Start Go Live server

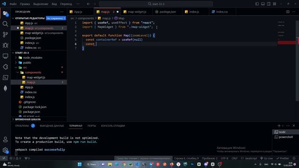[267, 158]
